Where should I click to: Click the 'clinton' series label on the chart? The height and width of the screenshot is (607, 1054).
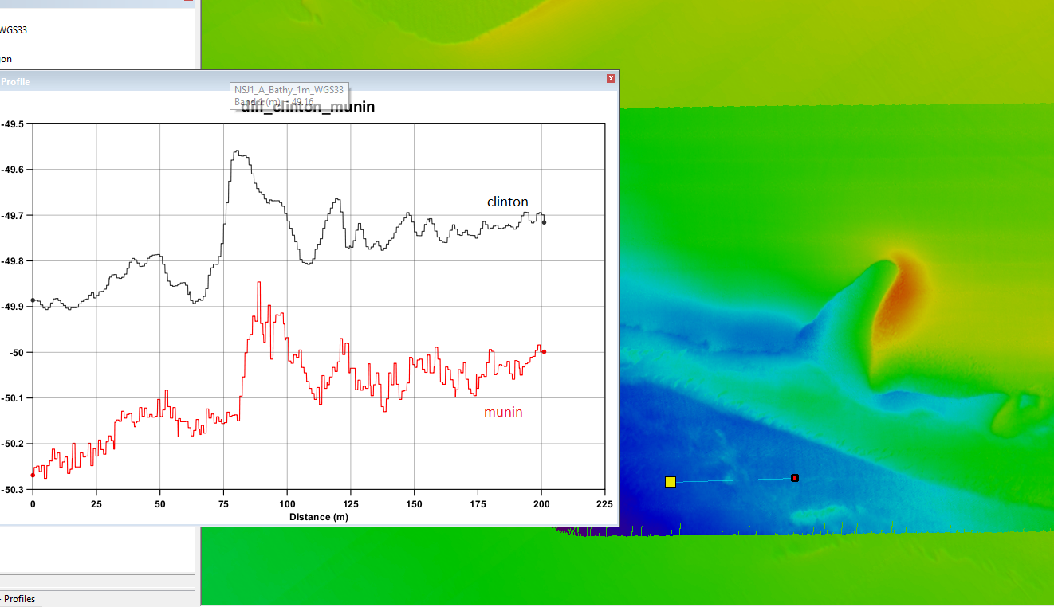point(506,202)
